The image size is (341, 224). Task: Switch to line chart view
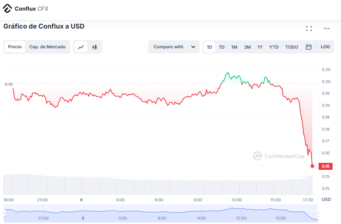tap(81, 47)
